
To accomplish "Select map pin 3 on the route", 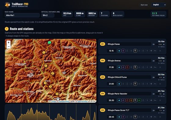I will pyautogui.click(x=53, y=73).
